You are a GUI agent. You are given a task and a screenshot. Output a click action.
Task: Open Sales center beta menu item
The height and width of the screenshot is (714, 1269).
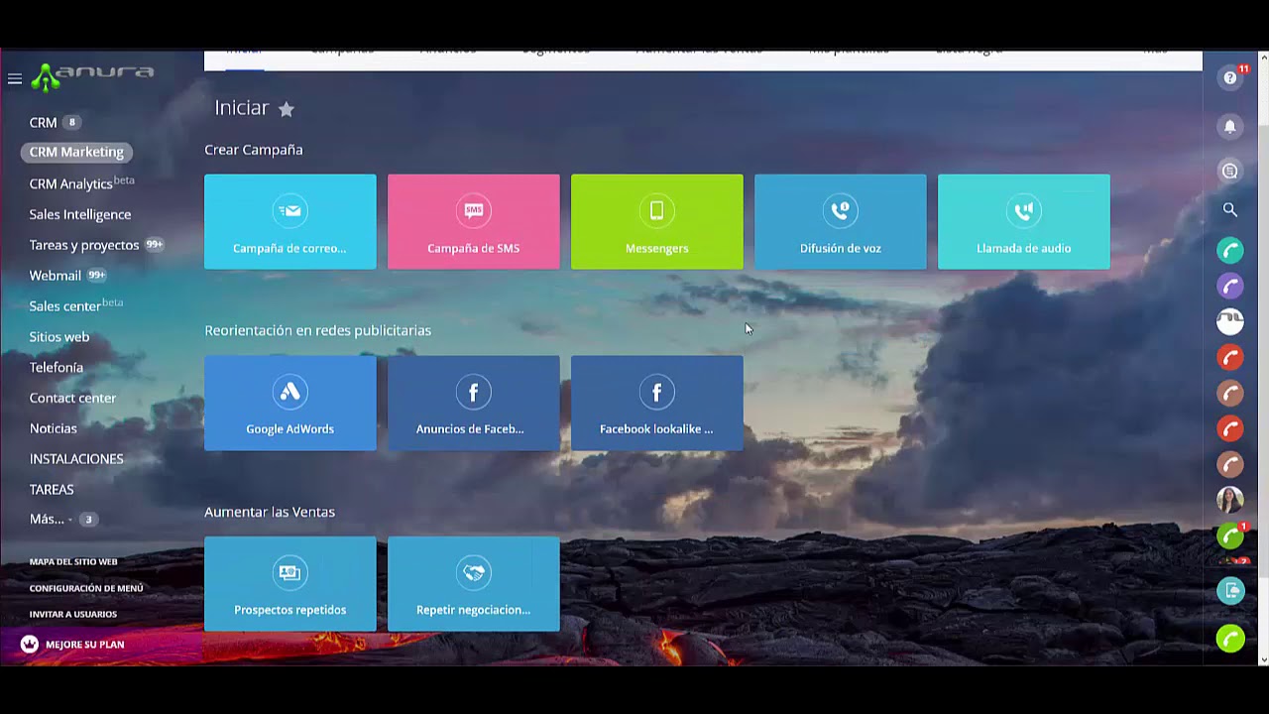click(75, 306)
